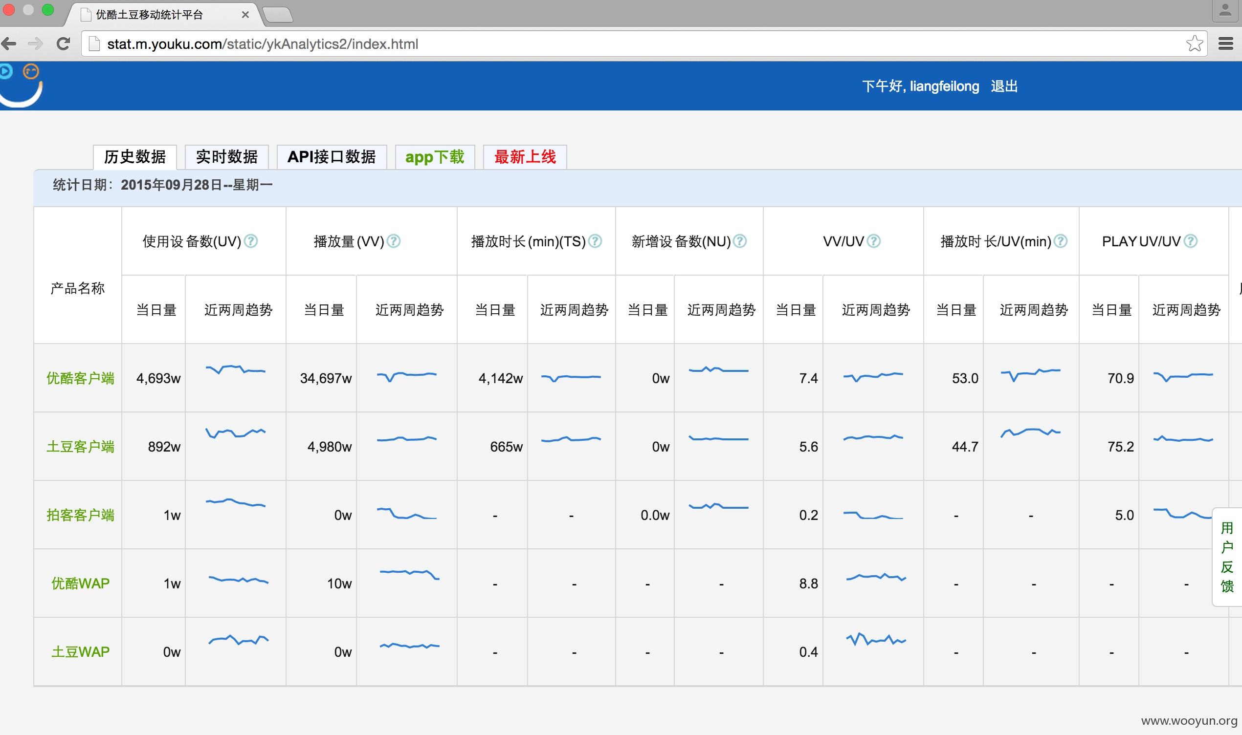This screenshot has height=735, width=1242.
Task: Click the Chrome profile avatar icon
Action: pos(1225,10)
